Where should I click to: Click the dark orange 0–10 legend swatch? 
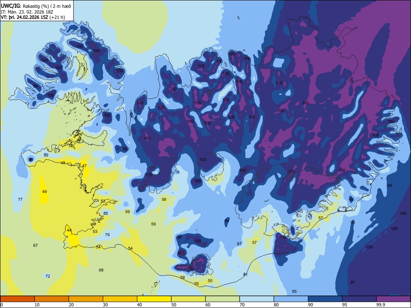tap(17, 299)
